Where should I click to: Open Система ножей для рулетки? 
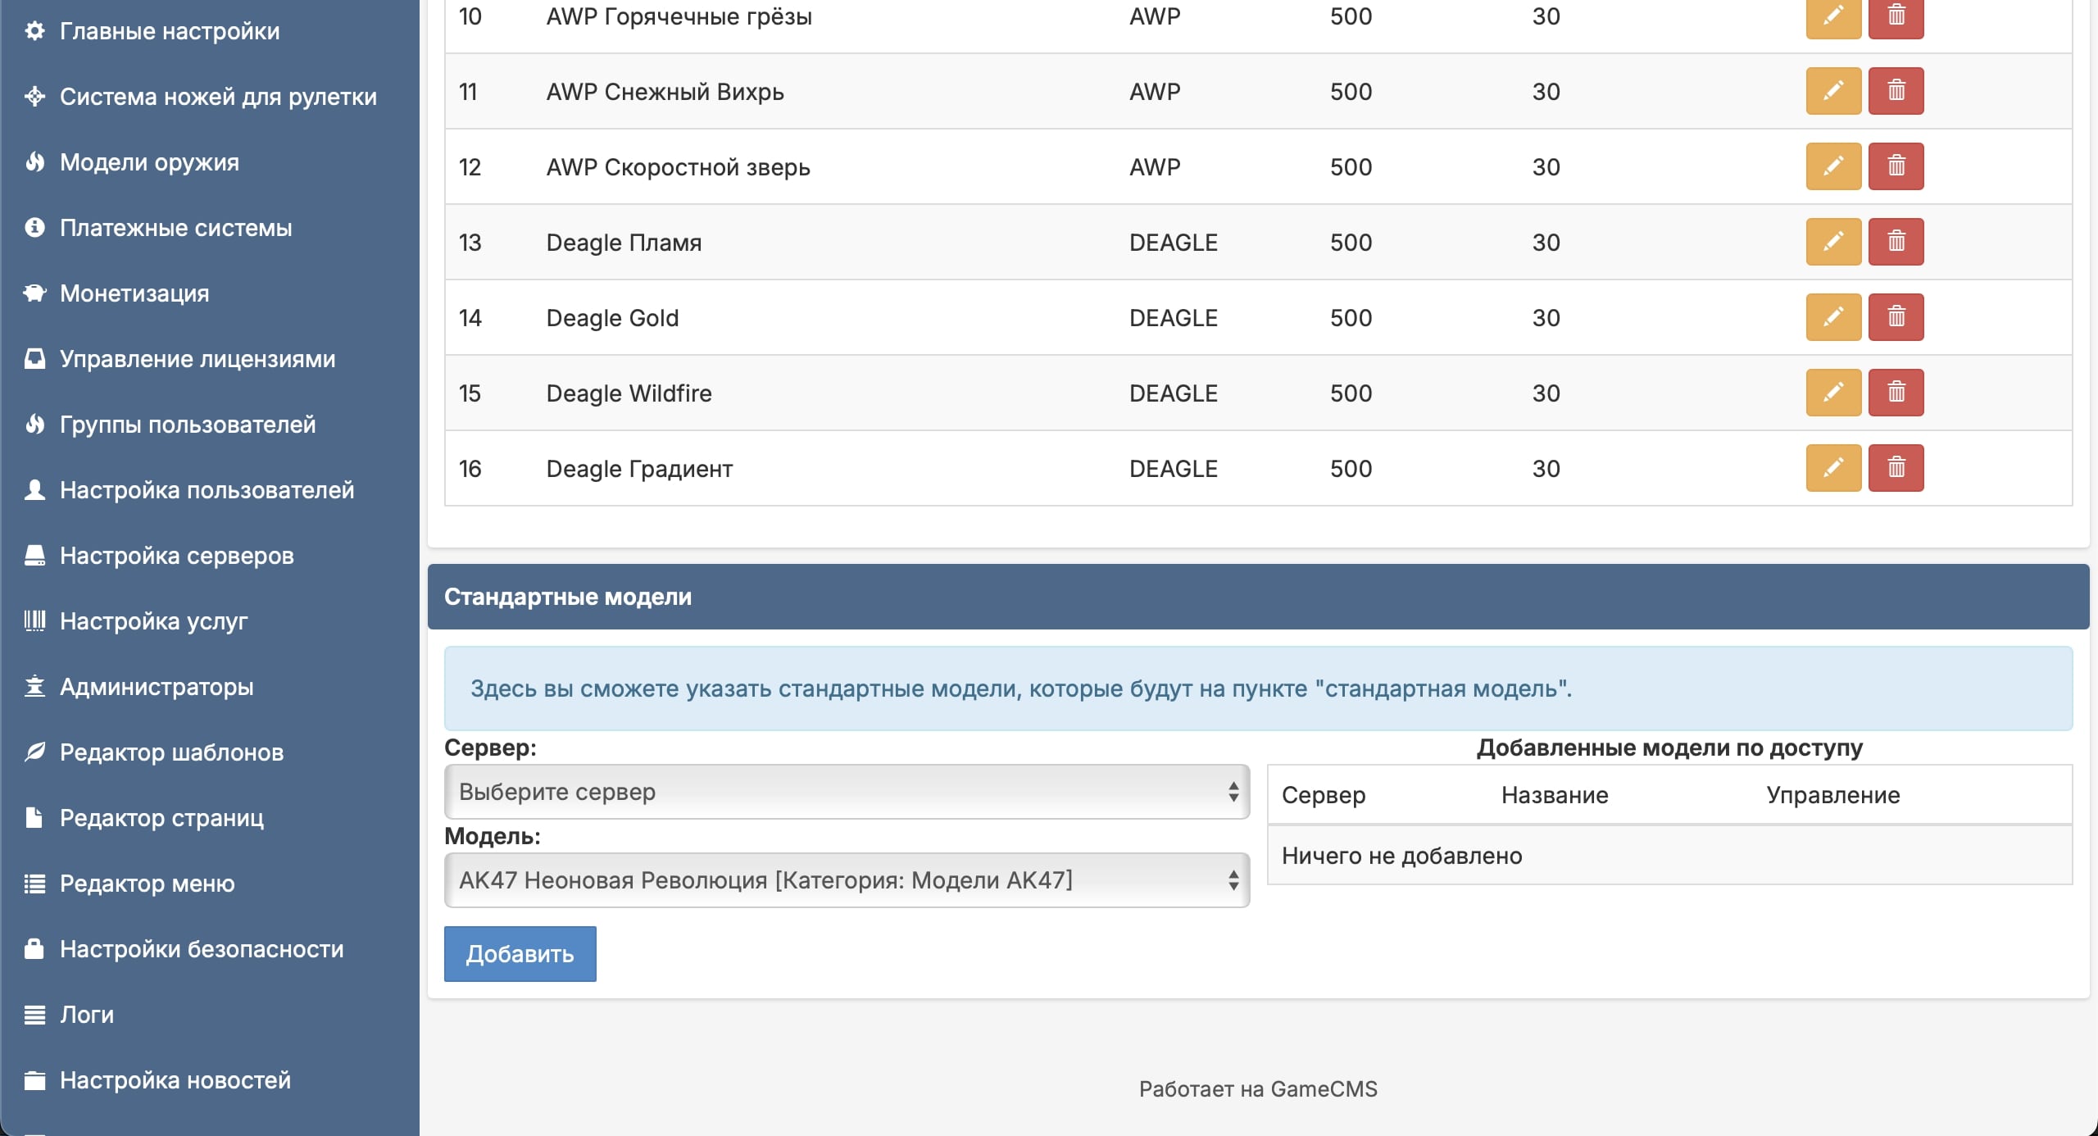(x=218, y=97)
